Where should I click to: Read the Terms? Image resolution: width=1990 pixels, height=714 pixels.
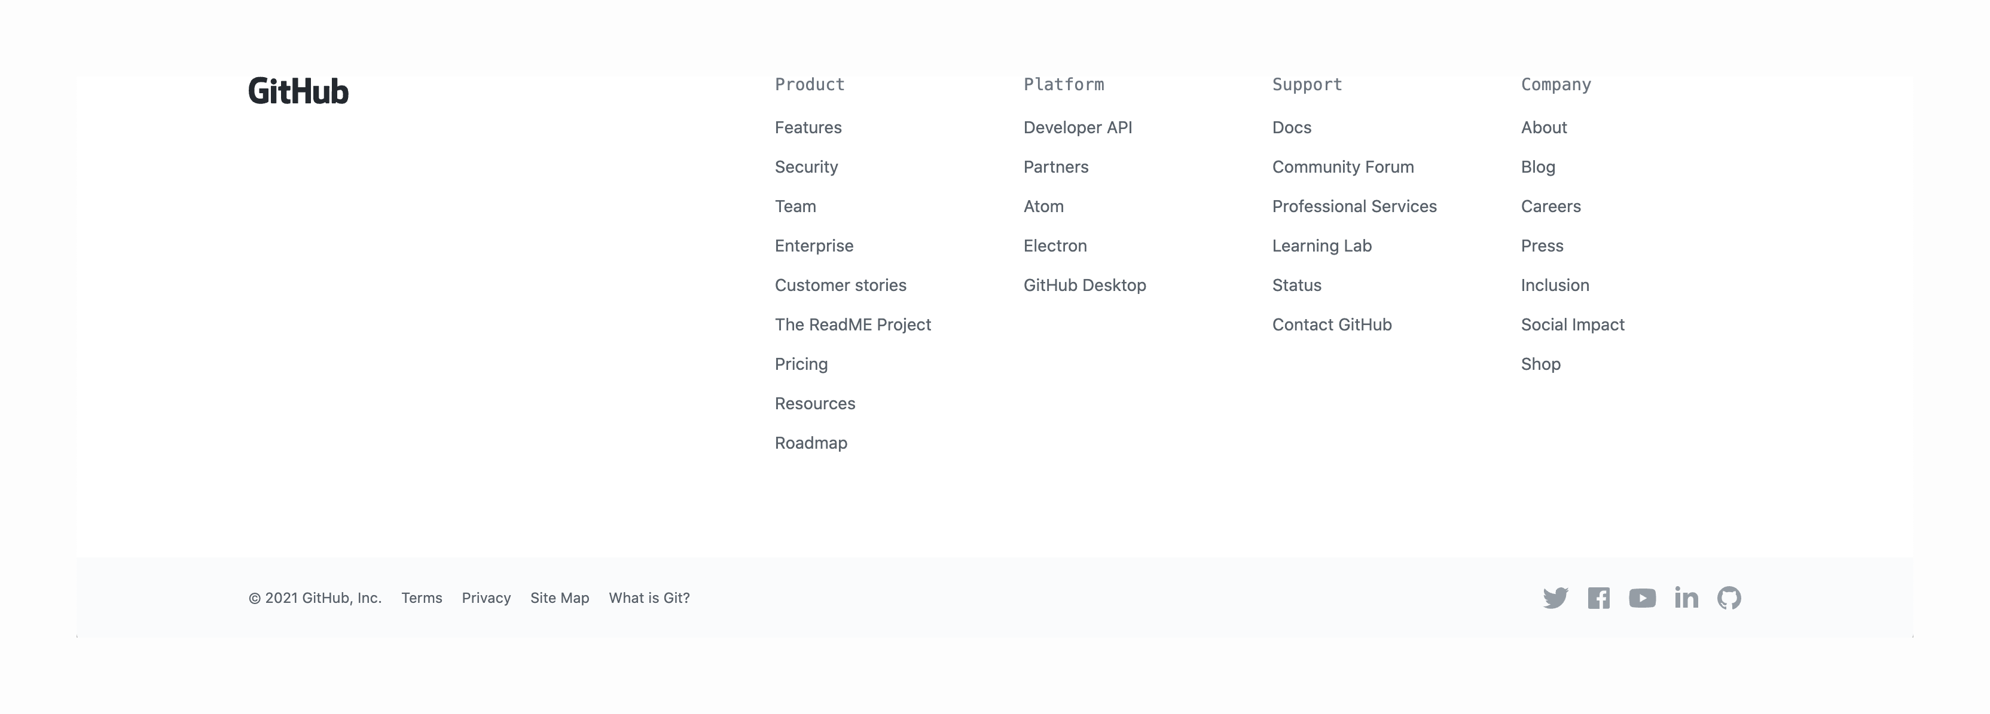pos(421,597)
